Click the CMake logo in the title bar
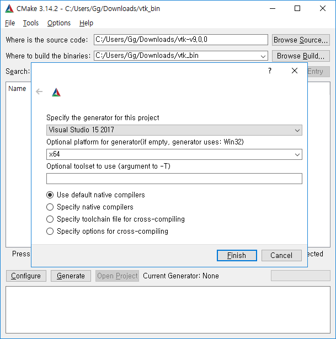 tap(9, 9)
